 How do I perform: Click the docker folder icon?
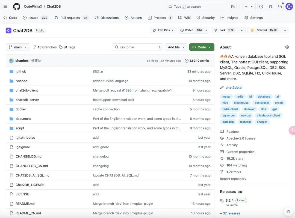(11, 109)
